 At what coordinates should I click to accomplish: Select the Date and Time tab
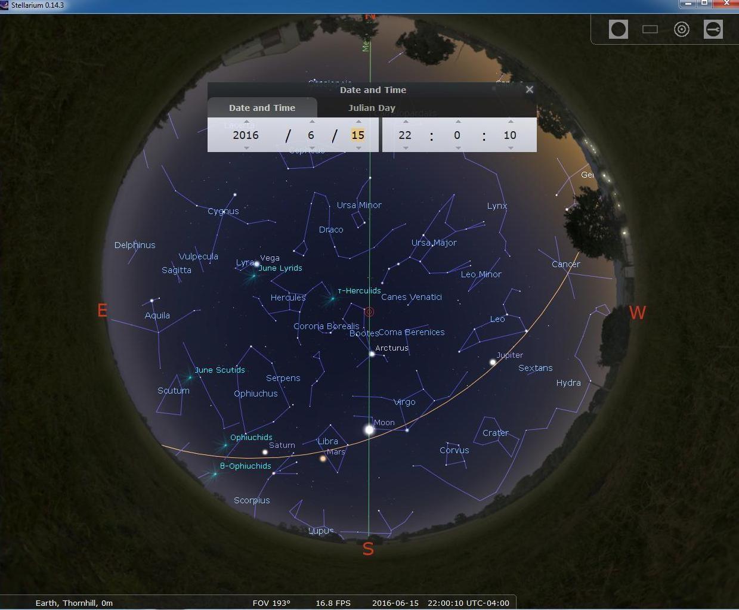(262, 108)
